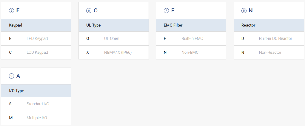The height and width of the screenshot is (126, 305).
Task: Select the Keypad header row
Action: [x=36, y=25]
